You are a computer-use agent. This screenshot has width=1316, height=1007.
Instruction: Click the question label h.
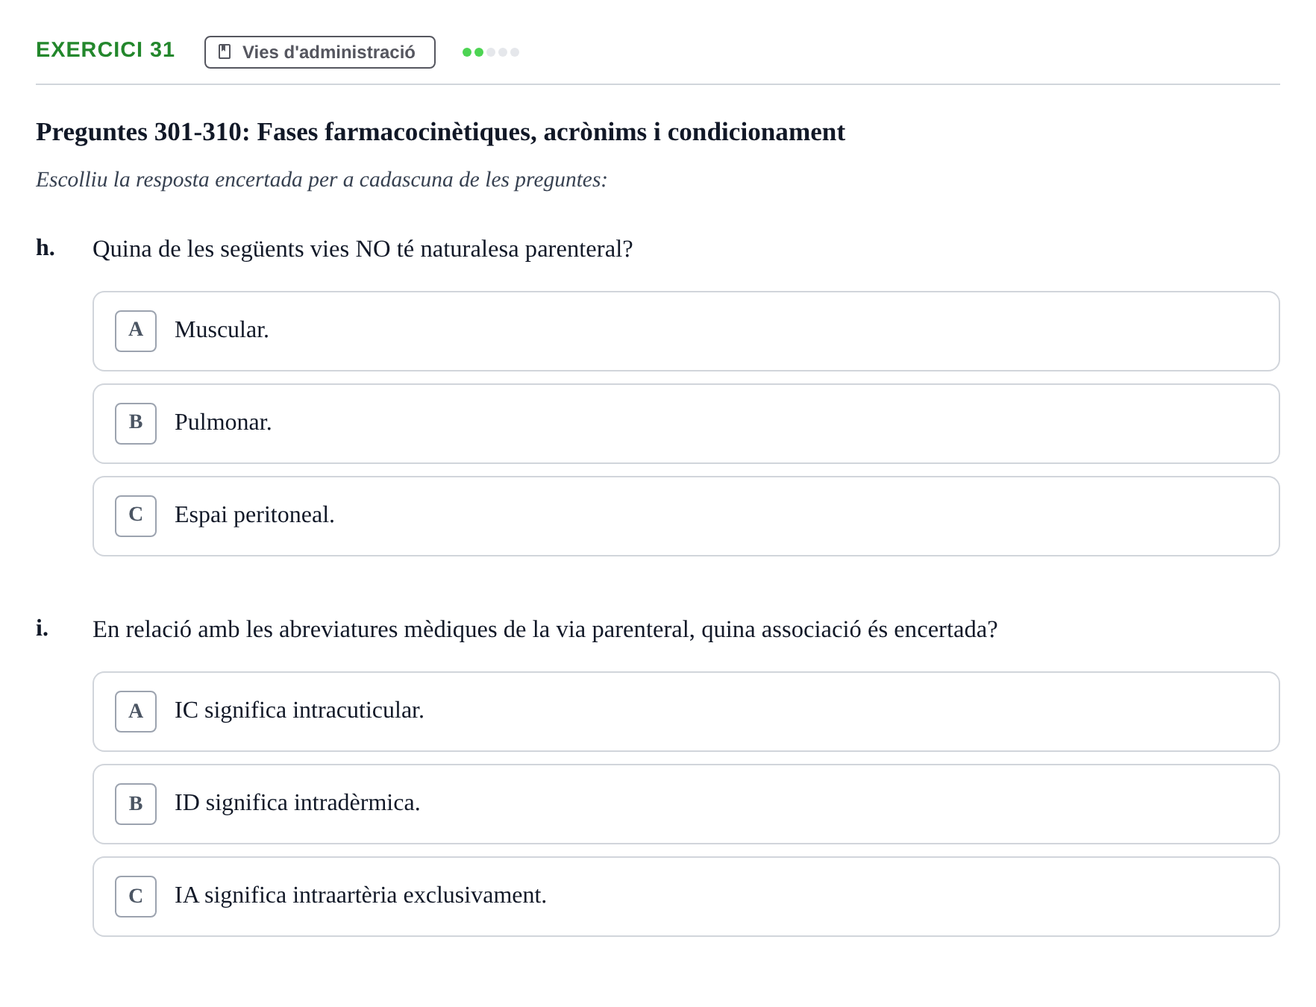point(46,248)
